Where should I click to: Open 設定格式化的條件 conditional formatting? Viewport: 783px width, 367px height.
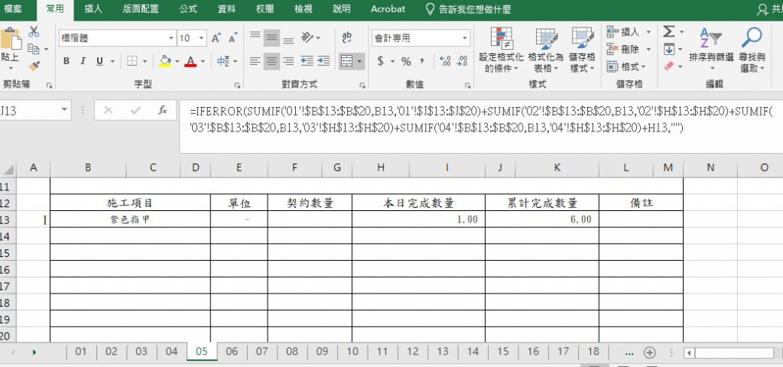click(x=502, y=50)
